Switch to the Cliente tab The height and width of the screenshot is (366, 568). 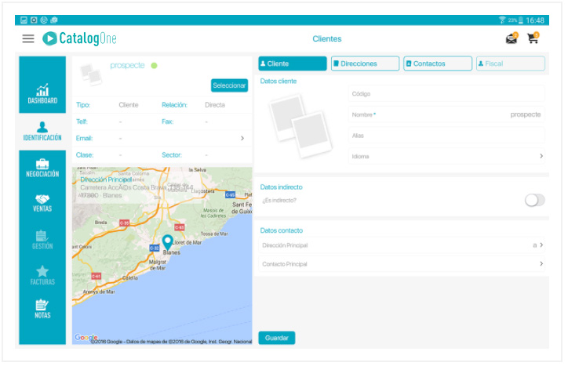293,63
